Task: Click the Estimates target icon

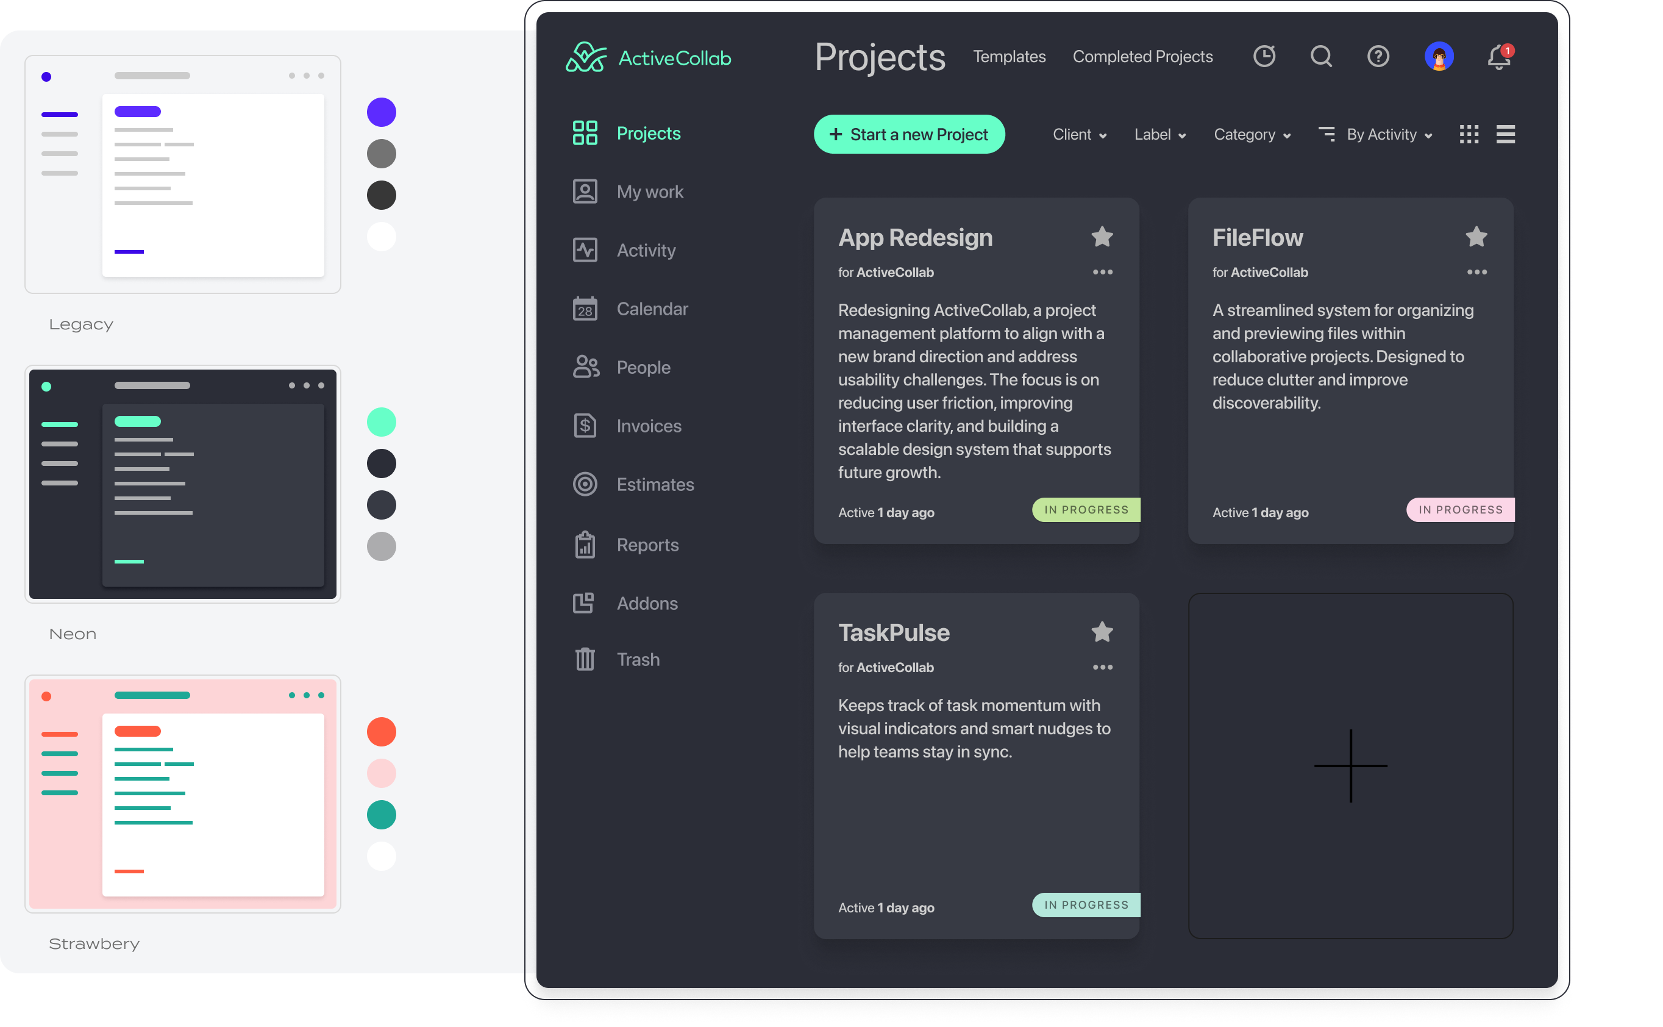Action: click(585, 484)
